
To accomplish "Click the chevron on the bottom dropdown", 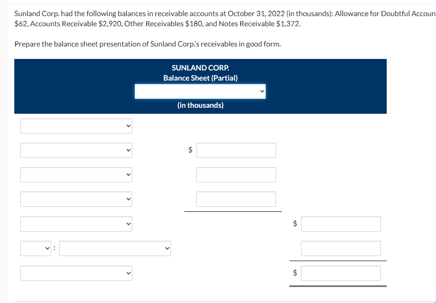I will point(128,273).
